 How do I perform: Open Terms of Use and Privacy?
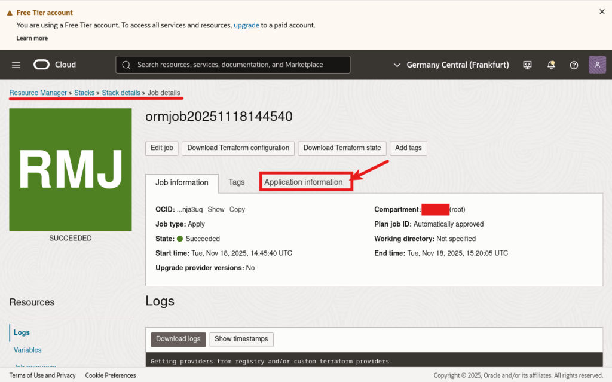click(42, 375)
